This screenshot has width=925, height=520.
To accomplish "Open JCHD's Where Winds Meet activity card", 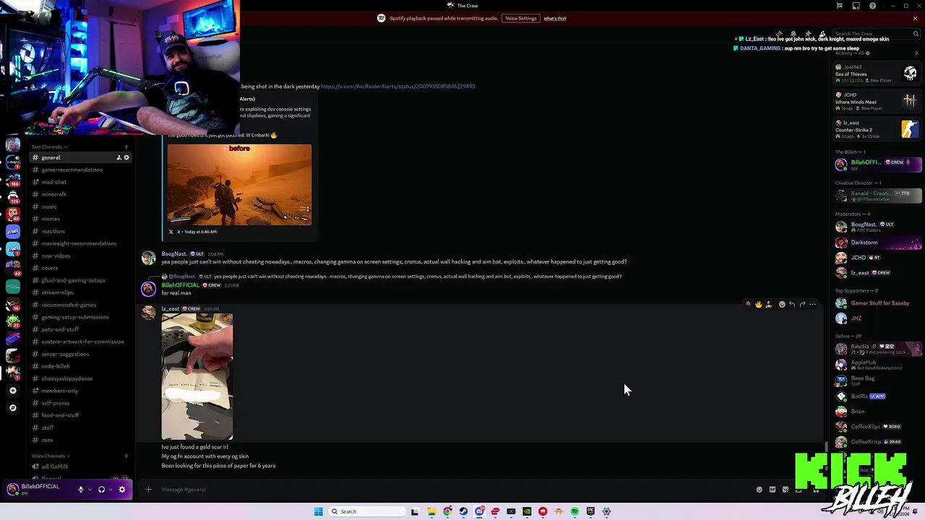I will pyautogui.click(x=877, y=101).
